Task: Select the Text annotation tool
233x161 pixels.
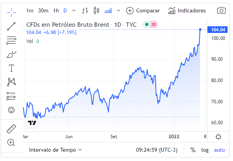Action: (11, 69)
